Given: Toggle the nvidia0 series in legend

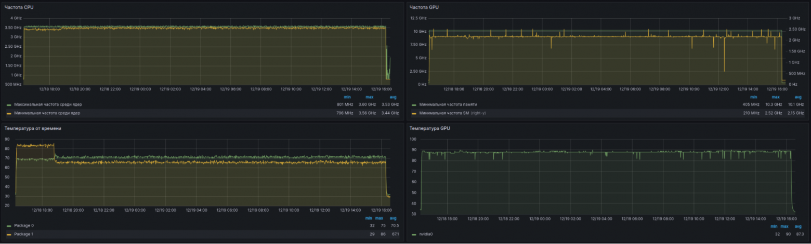Looking at the screenshot, I should tap(426, 234).
